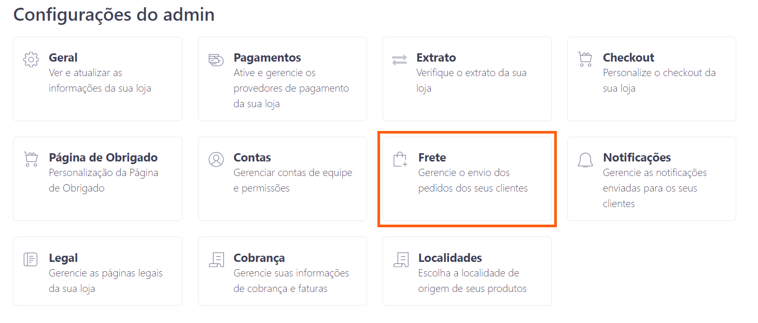Click the Cobrança card description text
Viewport: 758px width, 323px height.
click(291, 281)
